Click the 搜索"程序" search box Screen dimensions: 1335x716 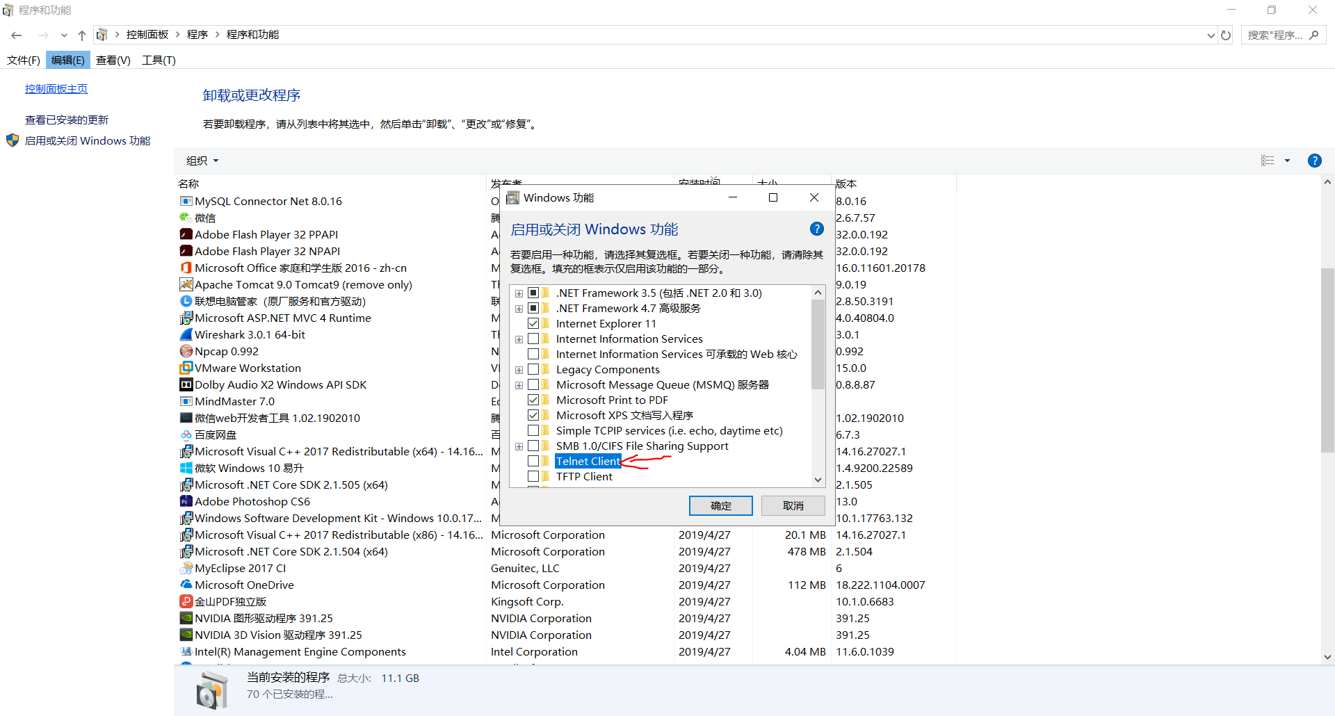point(1284,35)
